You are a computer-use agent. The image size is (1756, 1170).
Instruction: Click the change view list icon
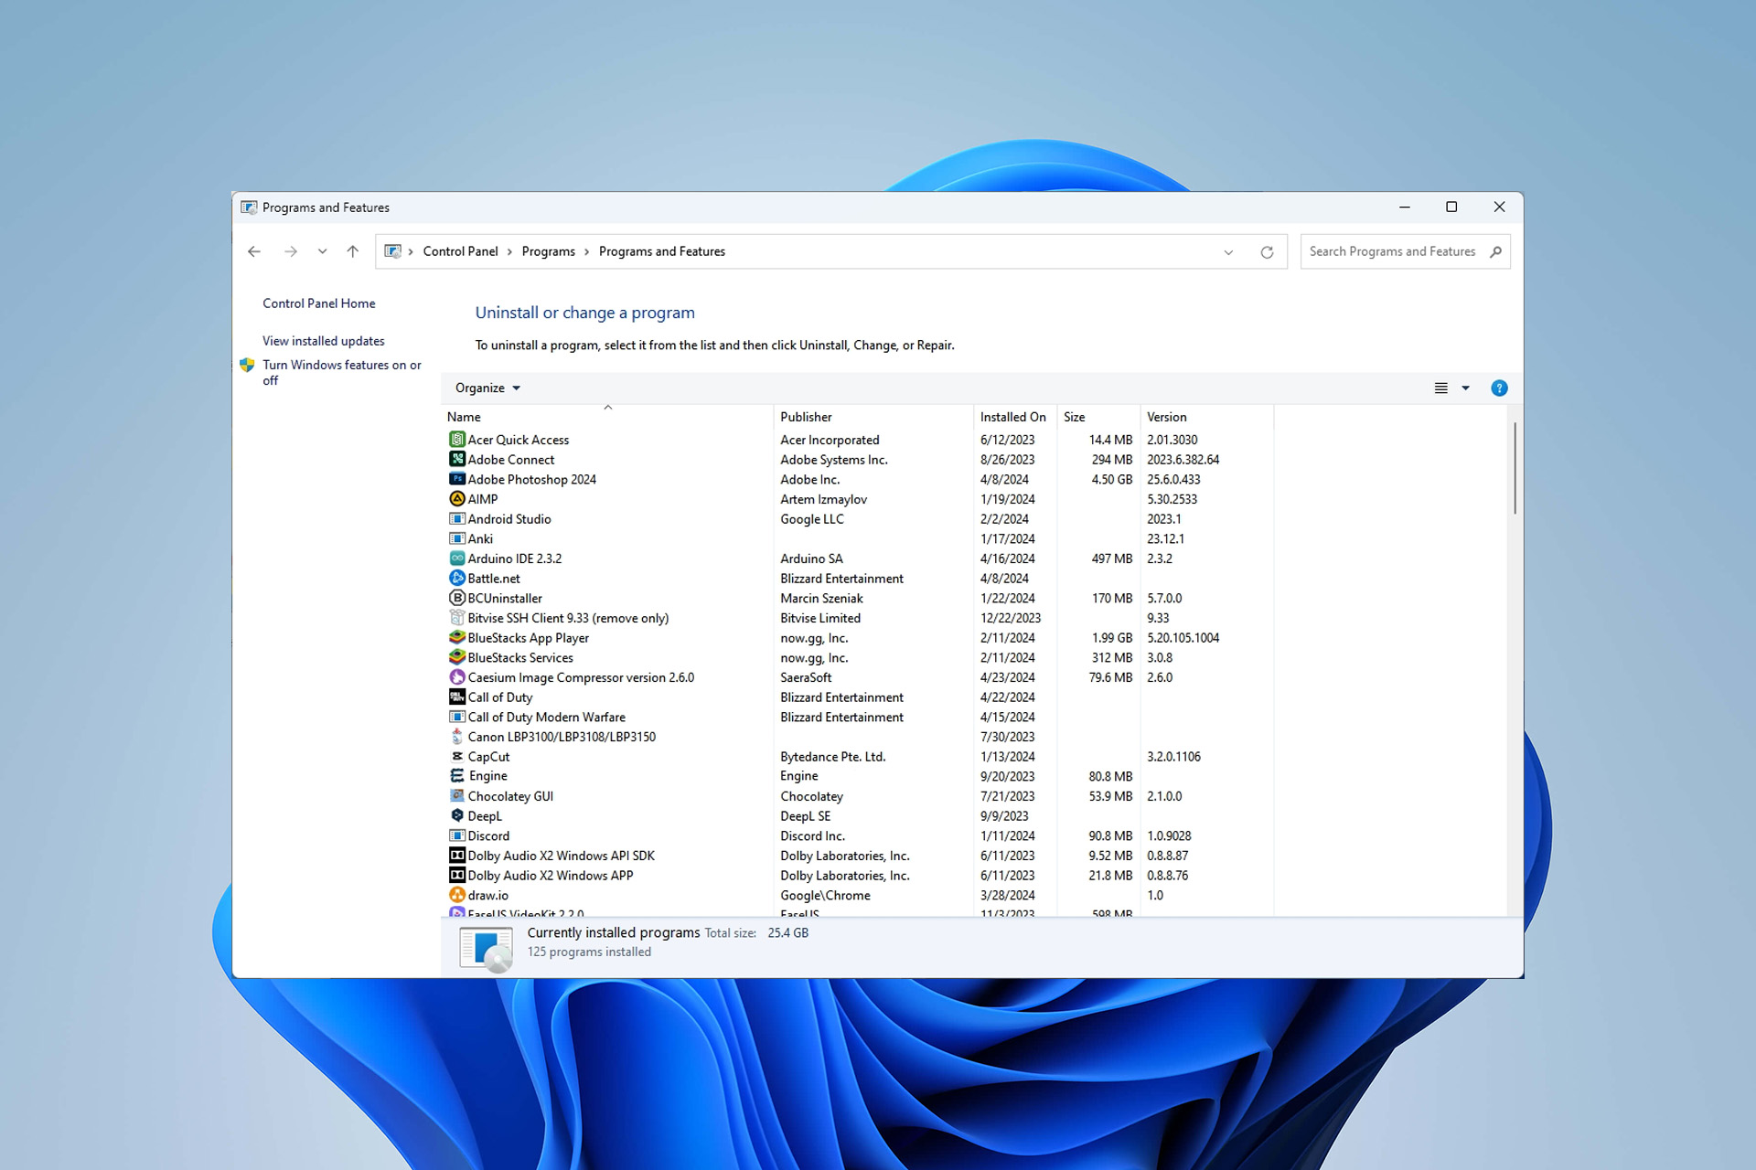coord(1440,388)
